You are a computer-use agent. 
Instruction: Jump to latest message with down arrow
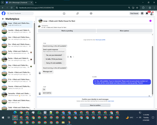coord(149,96)
